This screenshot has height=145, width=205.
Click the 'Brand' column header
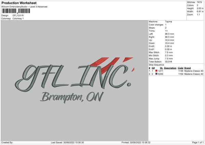[x=188, y=68]
